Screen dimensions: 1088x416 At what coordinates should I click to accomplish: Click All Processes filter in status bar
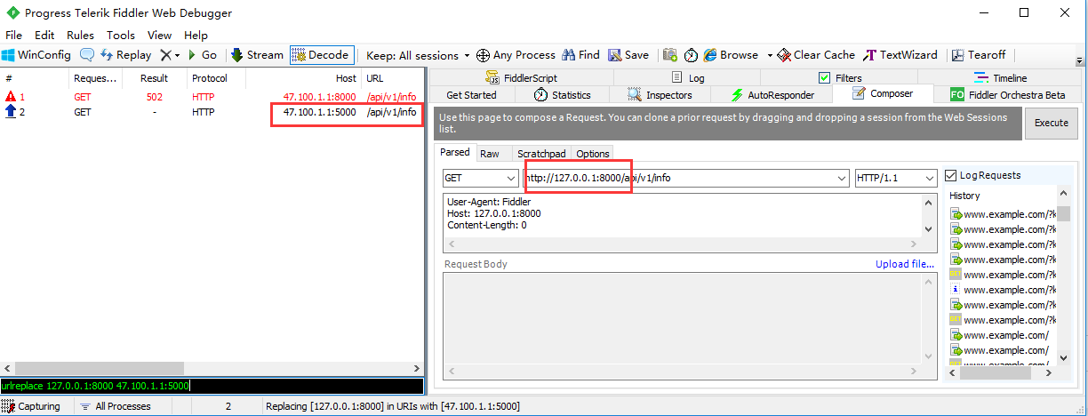(115, 406)
